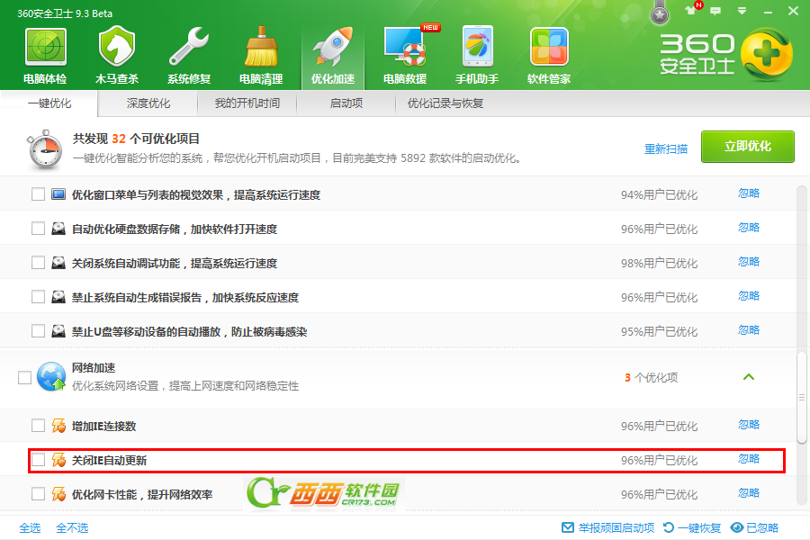Image resolution: width=810 pixels, height=540 pixels.
Task: Click the medal badge icon in title bar
Action: [659, 14]
